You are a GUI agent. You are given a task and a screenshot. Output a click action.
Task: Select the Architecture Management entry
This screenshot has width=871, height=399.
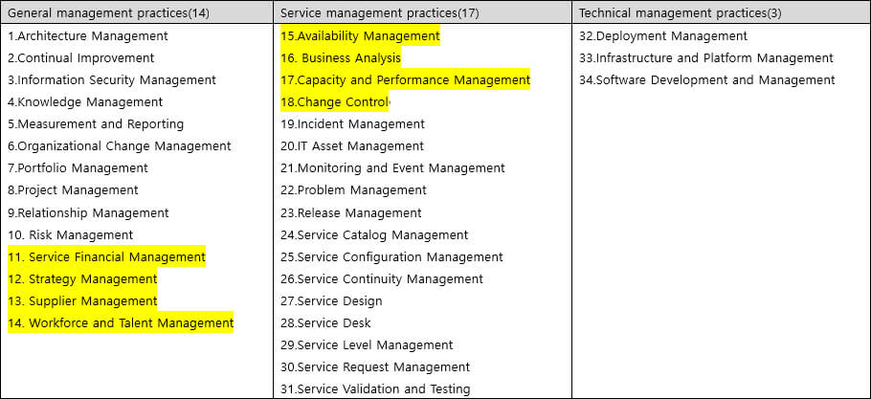(87, 36)
